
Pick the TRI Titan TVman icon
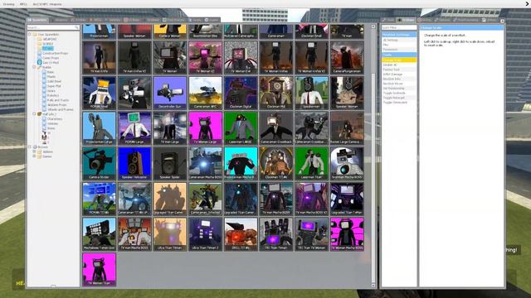pos(276,234)
